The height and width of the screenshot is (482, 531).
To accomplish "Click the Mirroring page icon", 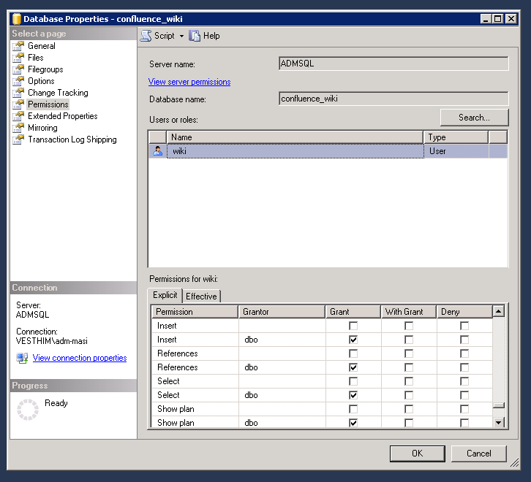I will pyautogui.click(x=18, y=128).
